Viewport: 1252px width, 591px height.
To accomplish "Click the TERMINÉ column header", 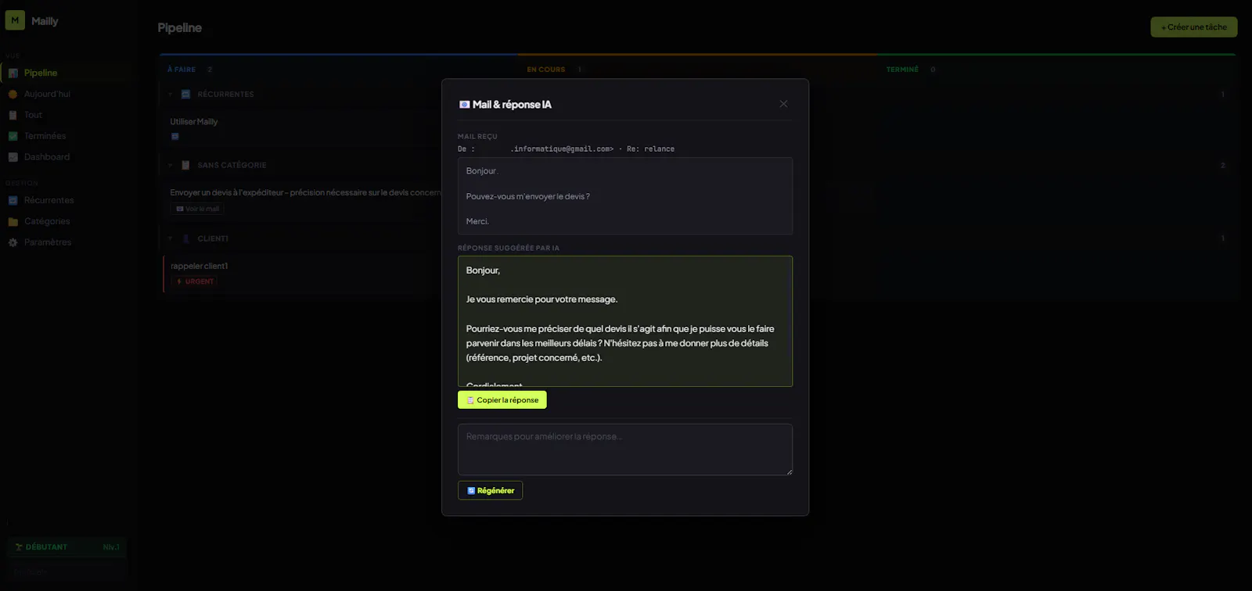I will pos(902,70).
